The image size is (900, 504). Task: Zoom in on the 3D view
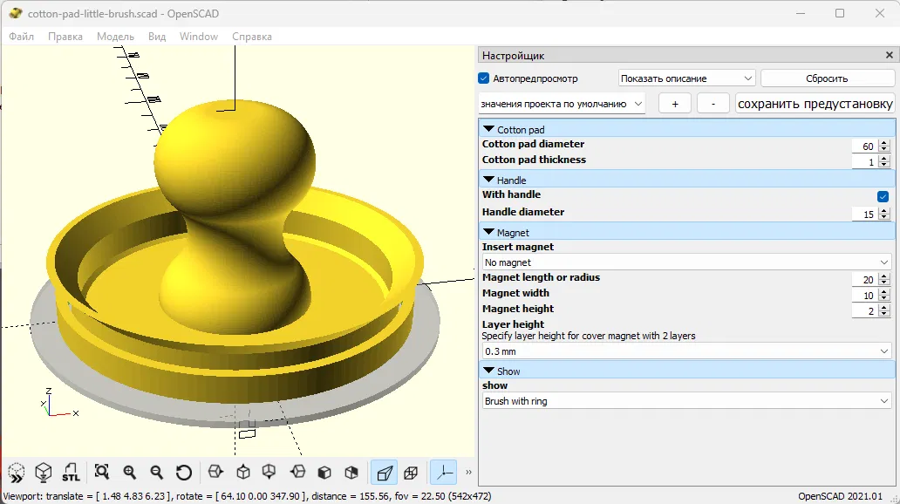coord(130,473)
